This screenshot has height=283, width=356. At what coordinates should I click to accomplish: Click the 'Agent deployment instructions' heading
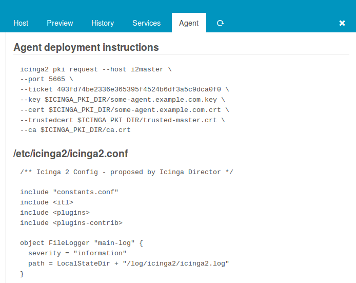coord(86,47)
